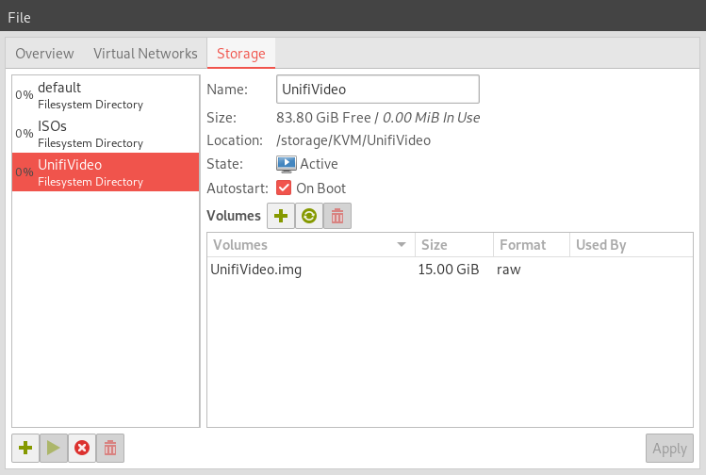Screen dimensions: 706x475
Task: Click the raw format cell
Action: [509, 270]
